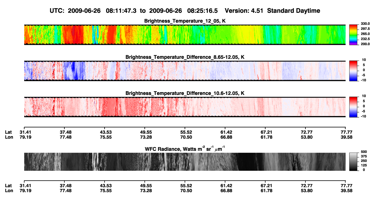
Task: Click the 8.65-12.05 difference blue-red color bar
Action: [354, 71]
